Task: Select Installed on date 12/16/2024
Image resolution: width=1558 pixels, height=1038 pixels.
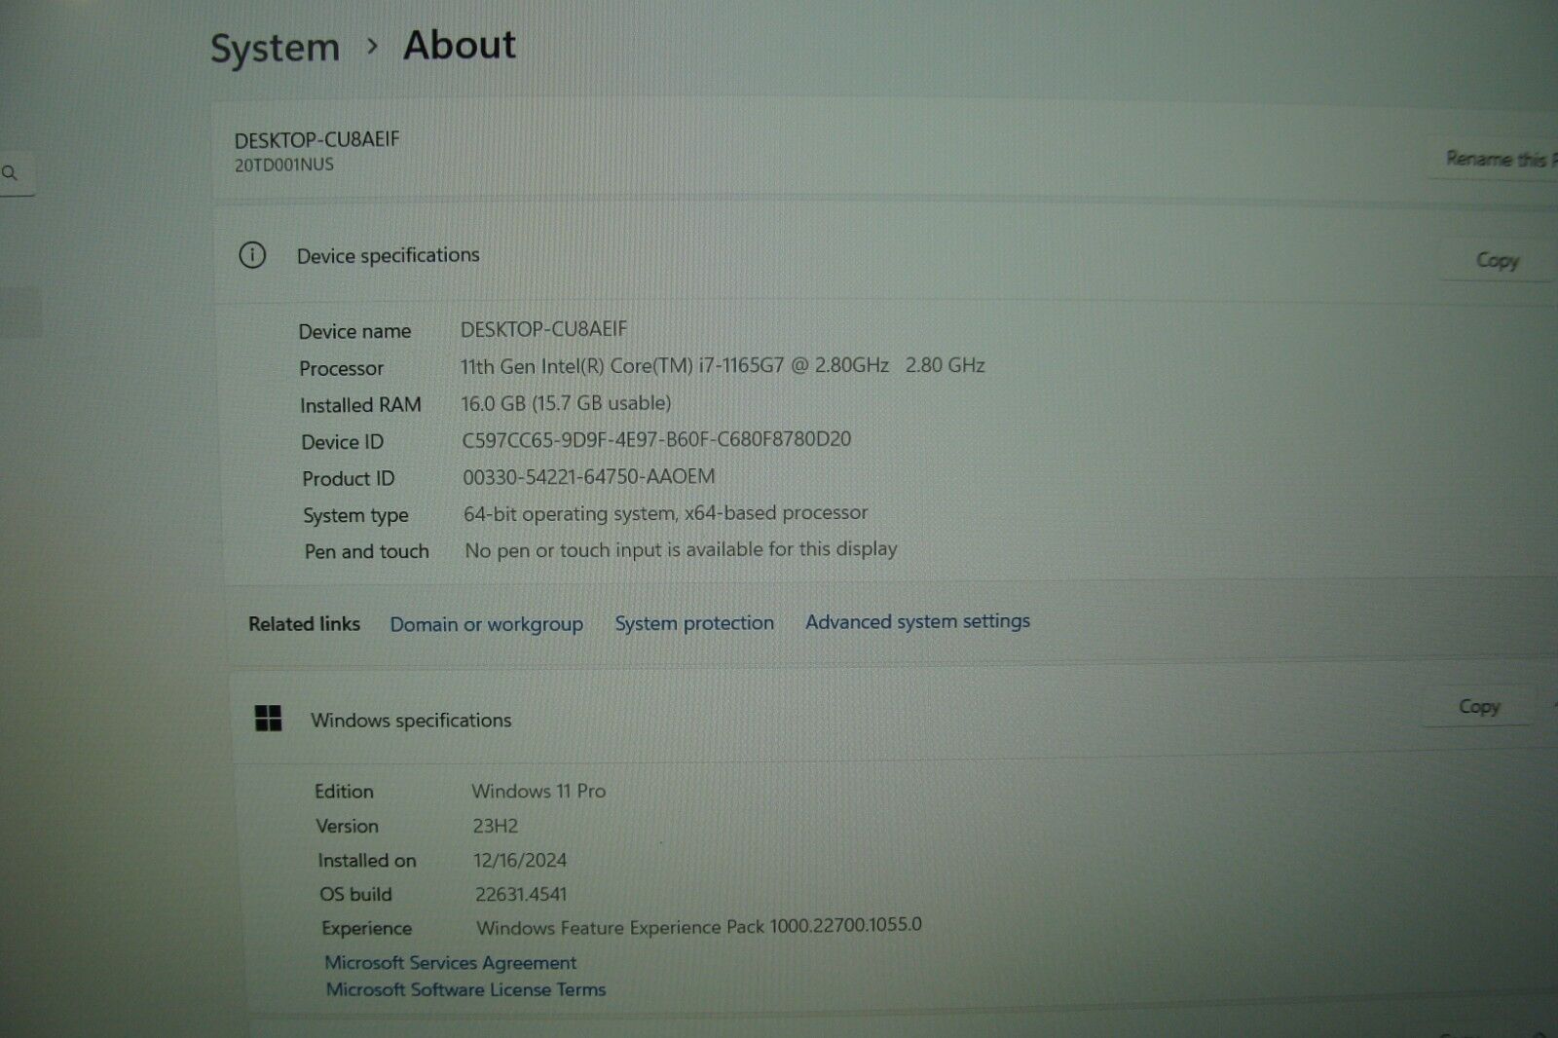Action: [x=520, y=860]
